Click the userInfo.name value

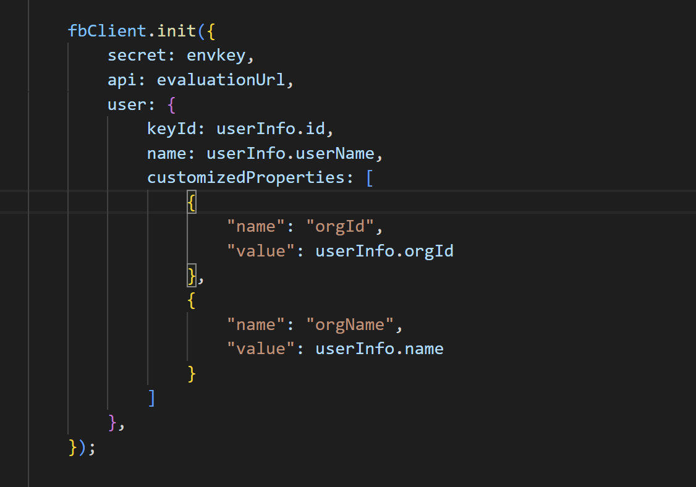point(380,349)
